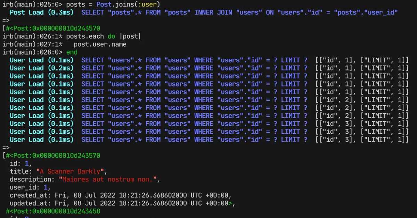Click the green "end" keyword

pos(72,52)
